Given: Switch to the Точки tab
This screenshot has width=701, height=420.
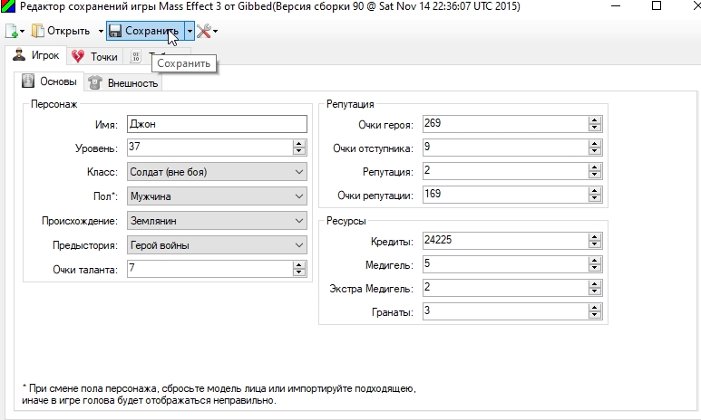Looking at the screenshot, I should (95, 57).
